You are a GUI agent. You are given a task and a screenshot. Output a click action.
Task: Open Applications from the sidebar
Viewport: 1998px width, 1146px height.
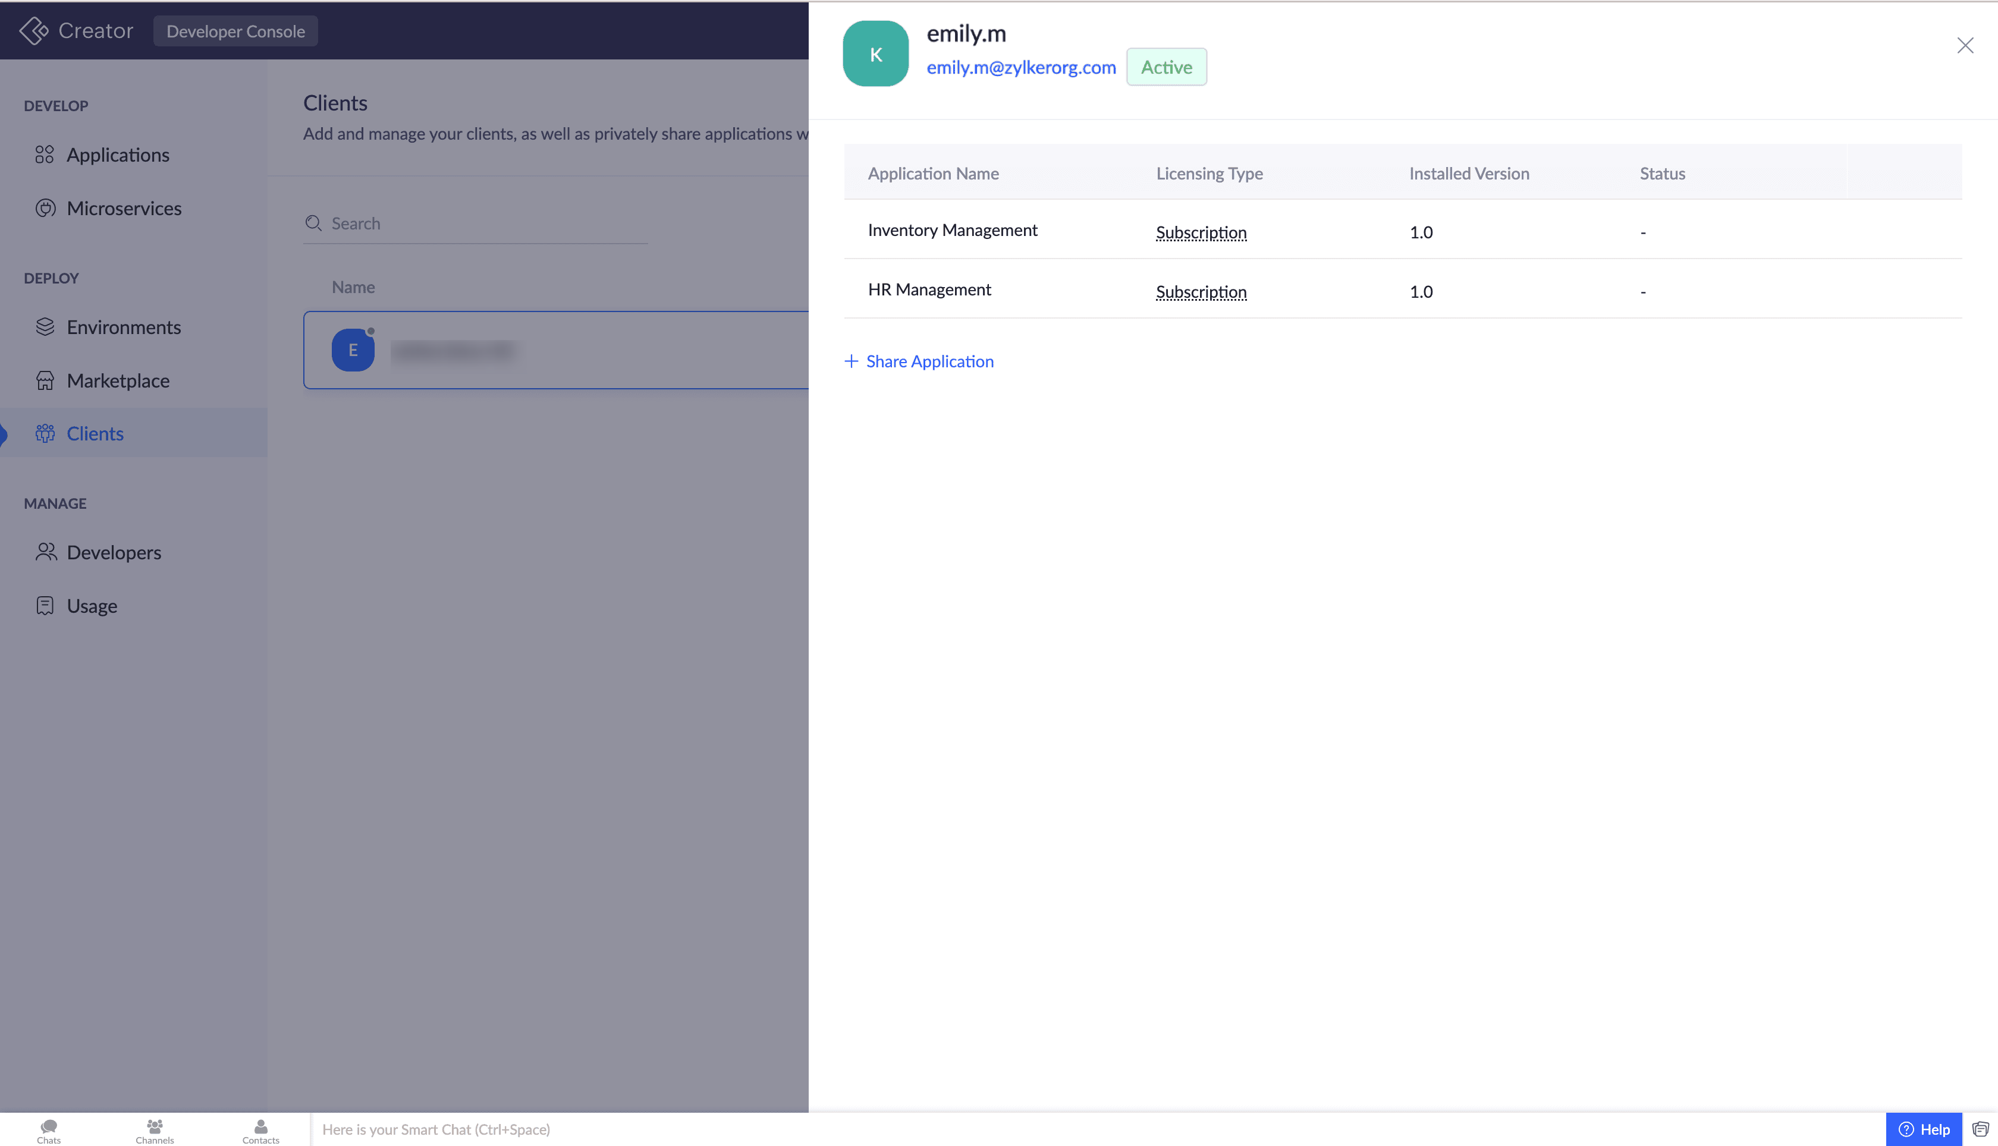(117, 155)
